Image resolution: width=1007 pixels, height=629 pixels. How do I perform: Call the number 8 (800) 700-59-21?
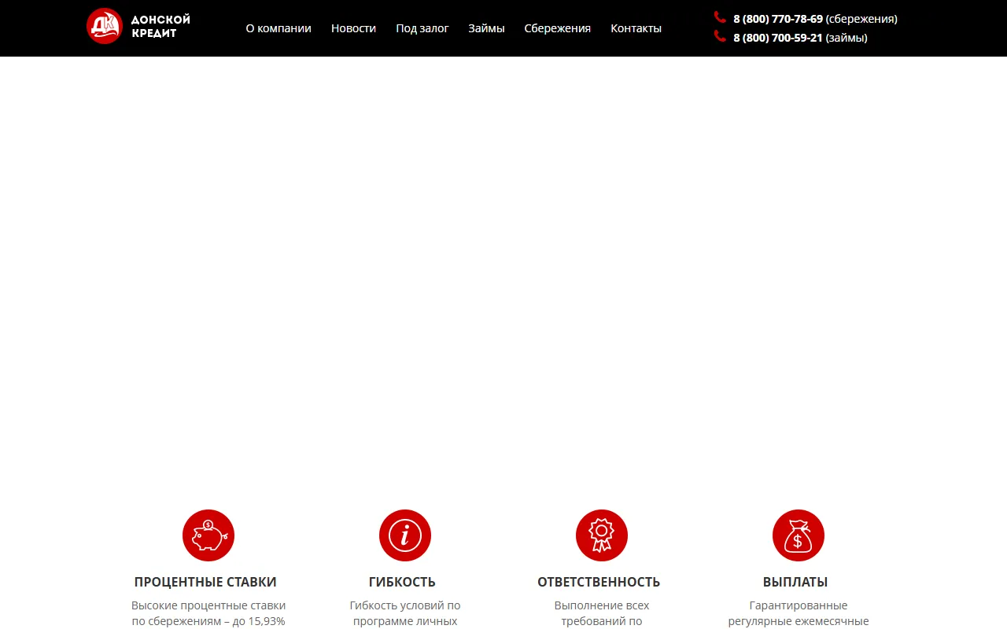(778, 38)
